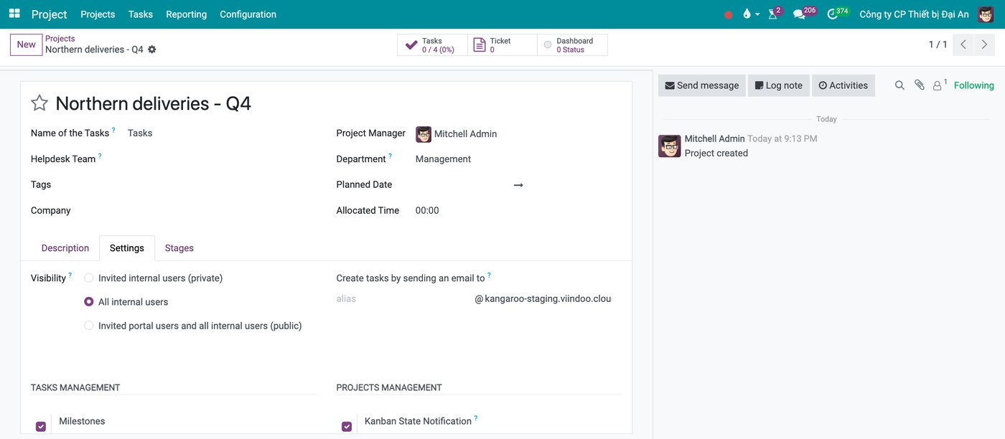Image resolution: width=1005 pixels, height=439 pixels.
Task: Open the hourglass approvals icon with badge 2
Action: click(774, 14)
